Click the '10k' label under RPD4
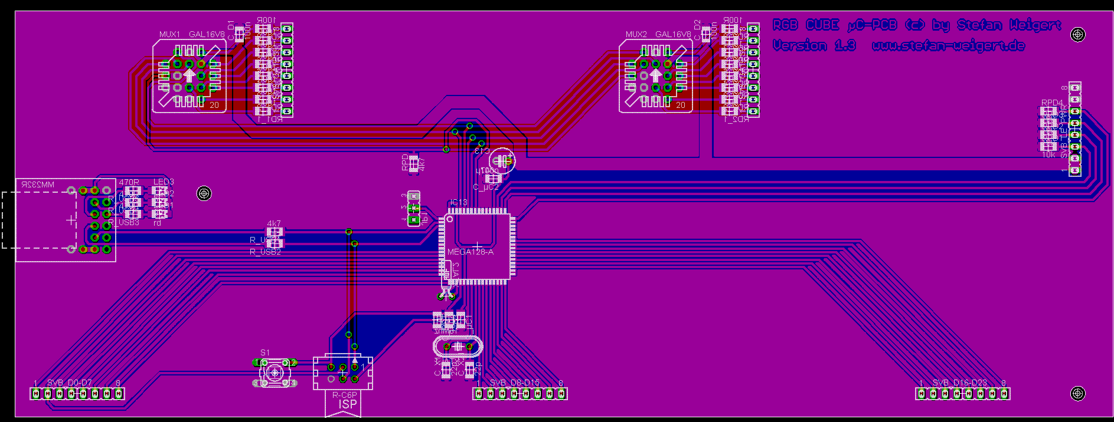Image resolution: width=1114 pixels, height=422 pixels. (1048, 155)
